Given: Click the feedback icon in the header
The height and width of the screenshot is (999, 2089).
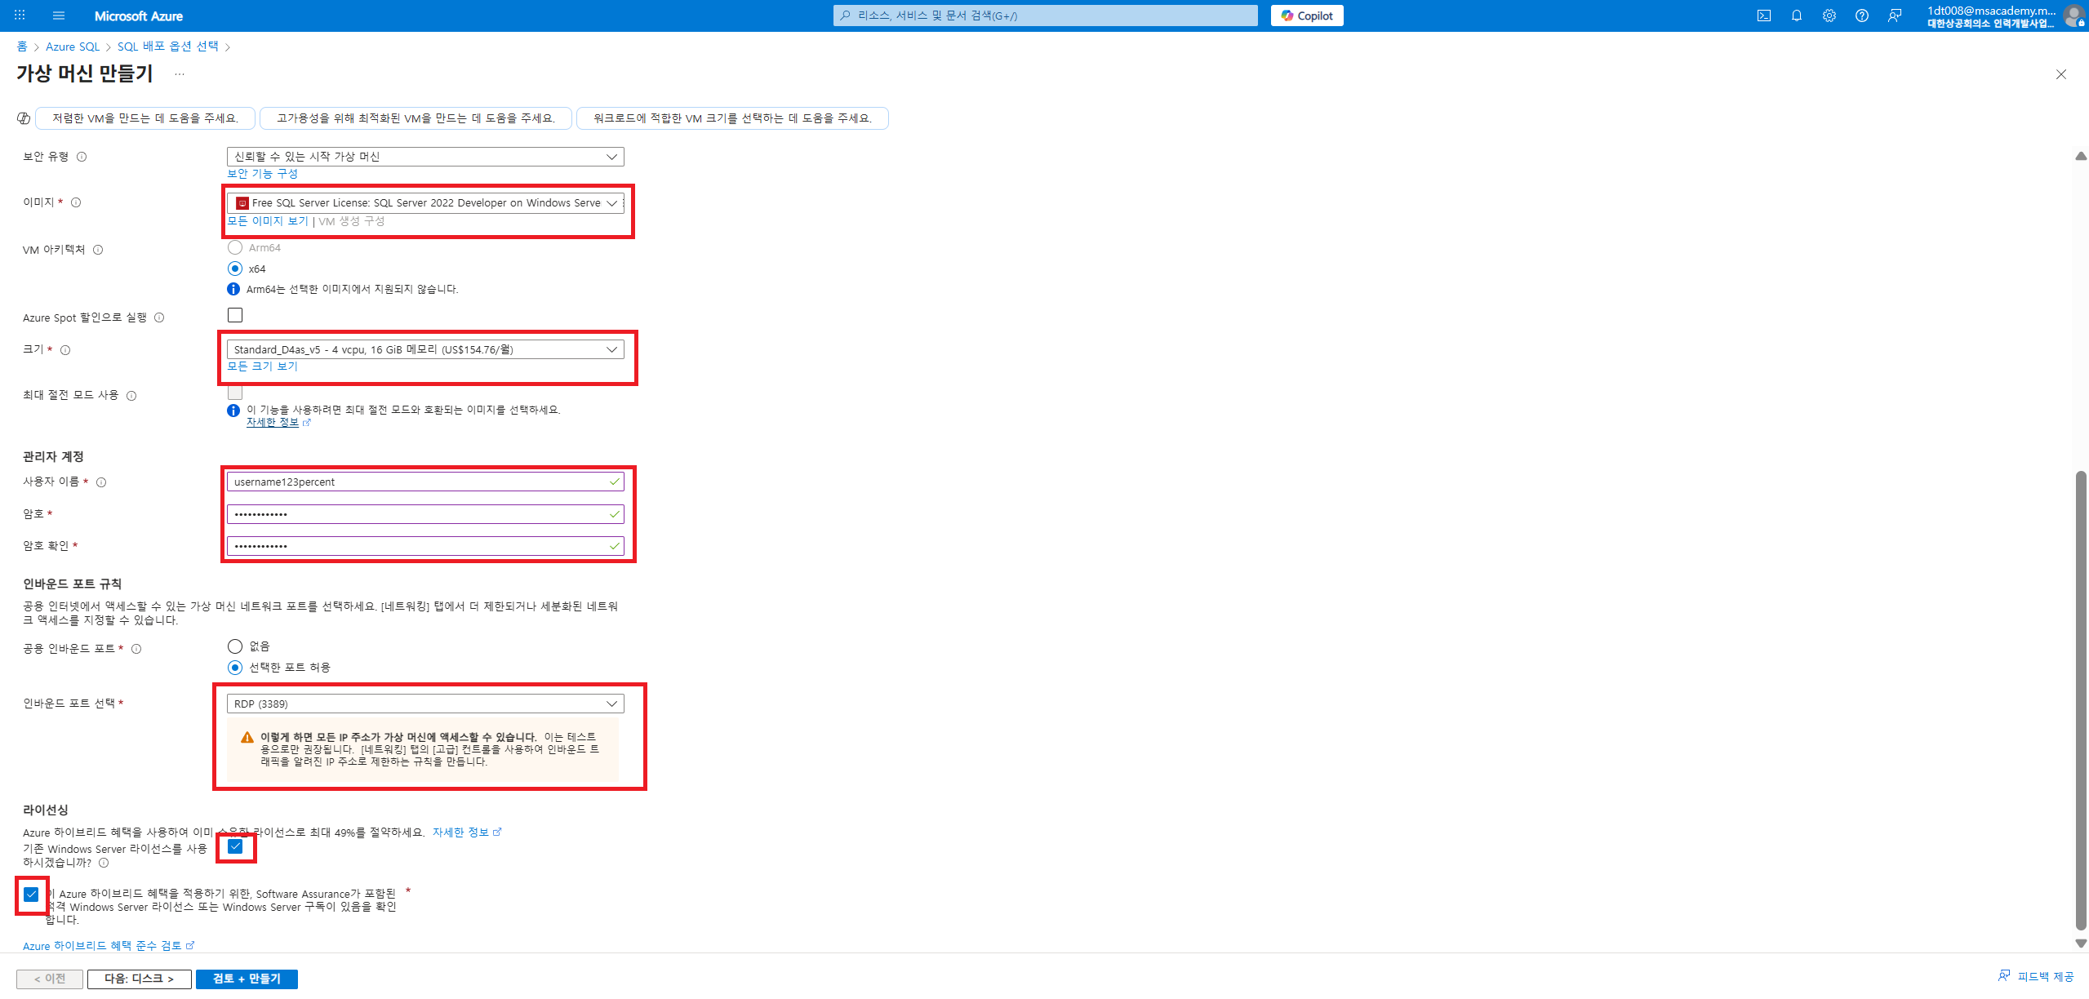Looking at the screenshot, I should [x=1894, y=16].
